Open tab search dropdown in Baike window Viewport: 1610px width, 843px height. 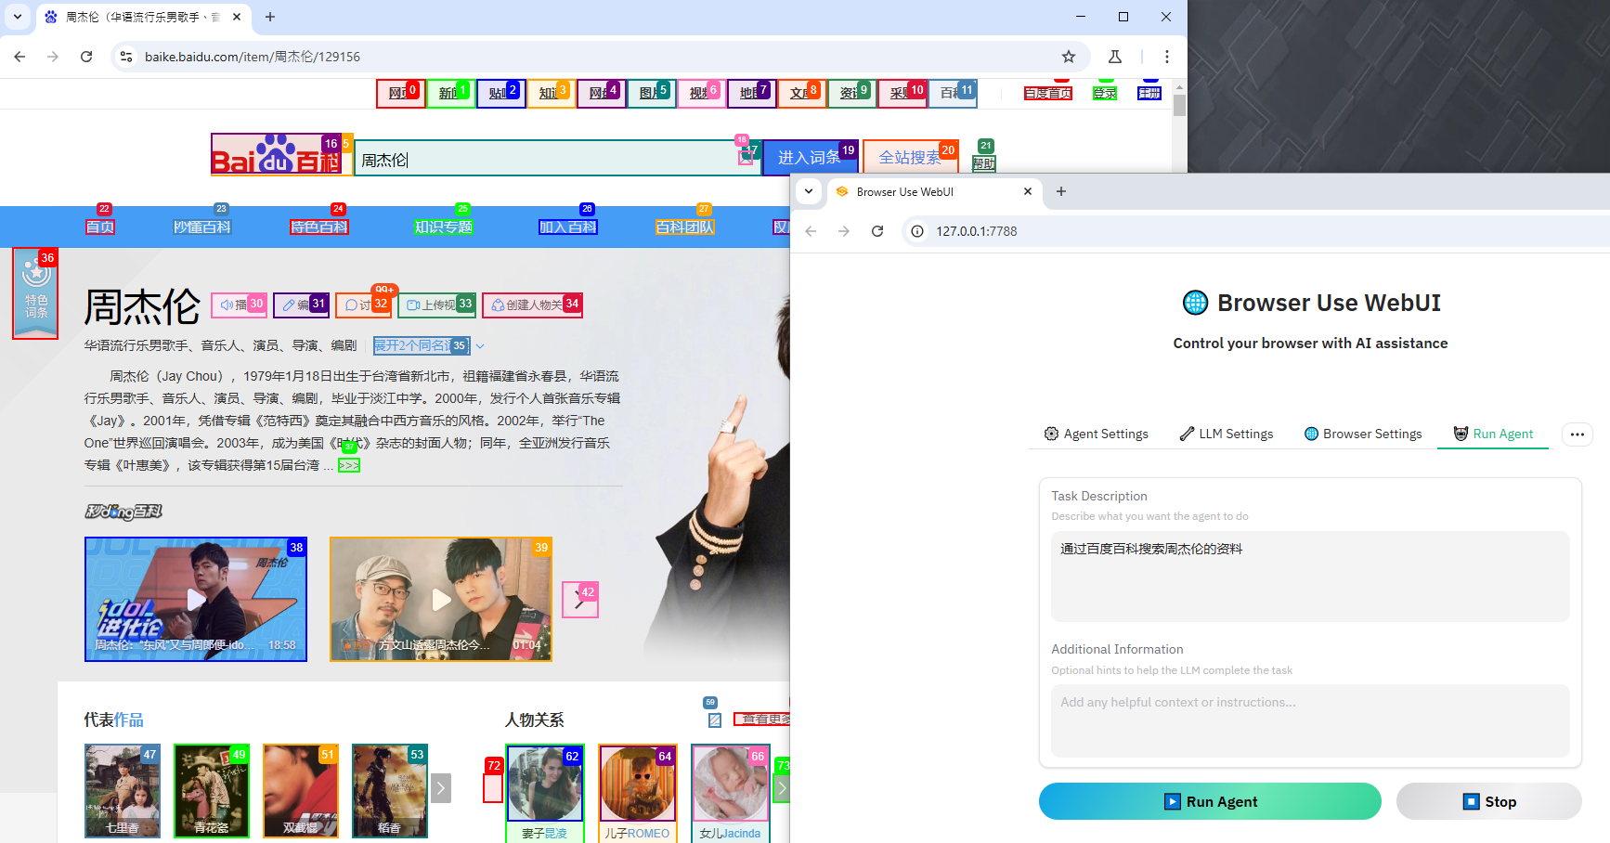17,17
